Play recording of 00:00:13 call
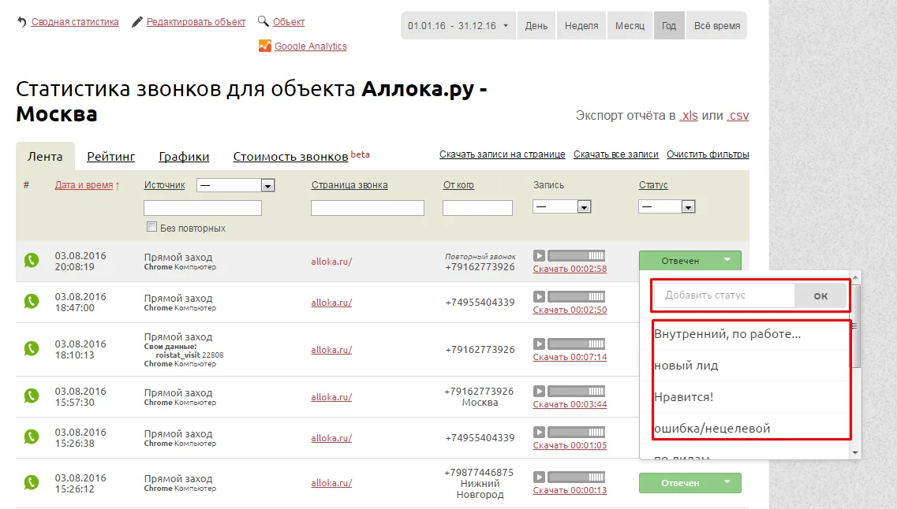 [539, 477]
